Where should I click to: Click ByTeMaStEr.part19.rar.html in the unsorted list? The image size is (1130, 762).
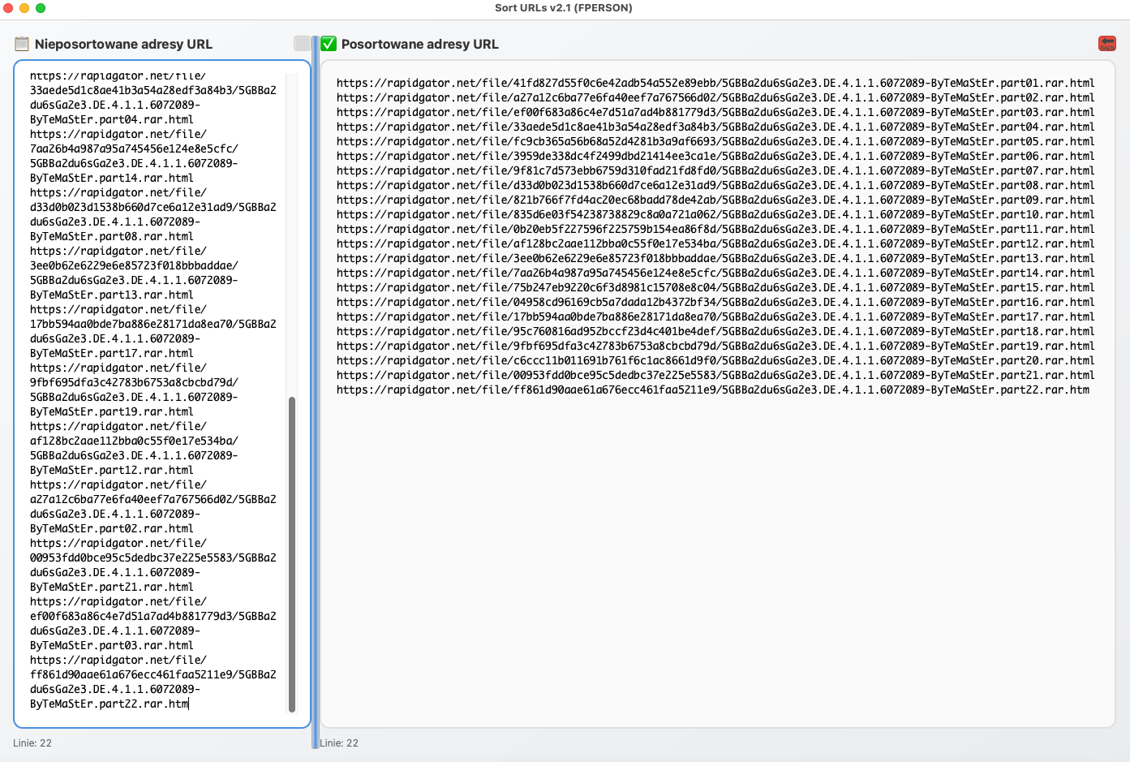tap(112, 411)
